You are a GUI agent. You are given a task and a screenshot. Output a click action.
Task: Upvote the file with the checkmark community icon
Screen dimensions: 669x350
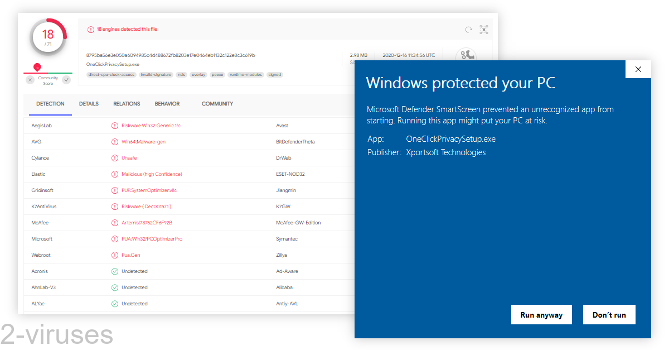coord(67,80)
